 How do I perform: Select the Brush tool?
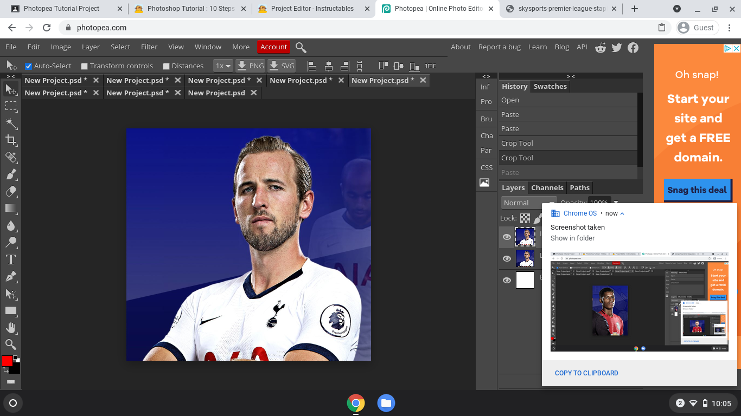[x=10, y=174]
